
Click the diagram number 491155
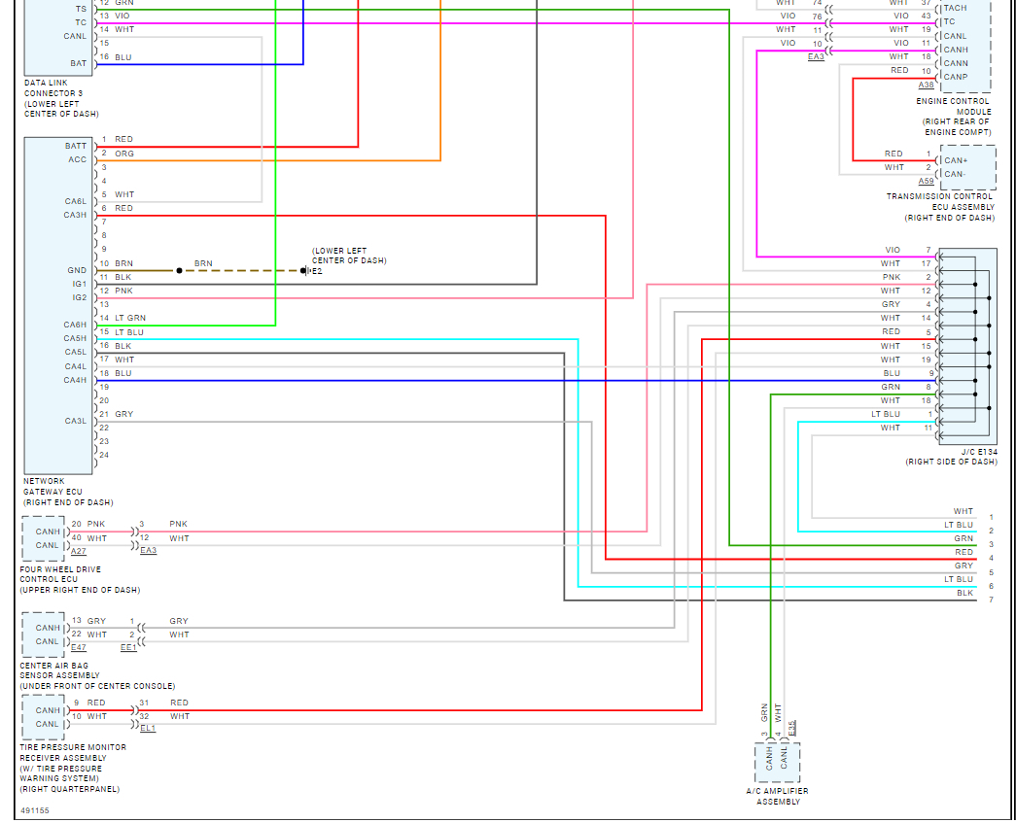[35, 810]
